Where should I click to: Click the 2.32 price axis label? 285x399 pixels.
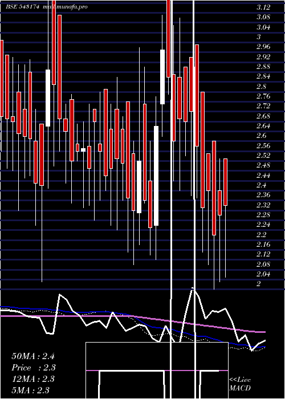pyautogui.click(x=263, y=205)
